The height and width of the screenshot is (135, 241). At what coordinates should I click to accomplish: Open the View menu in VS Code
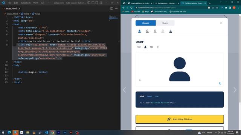pos(36,3)
